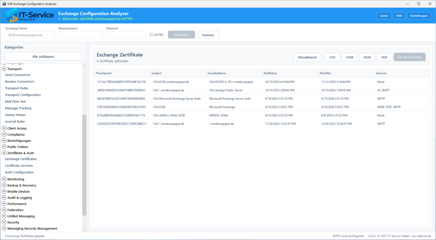Export certificates as HTM
The image size is (436, 240).
(350, 57)
